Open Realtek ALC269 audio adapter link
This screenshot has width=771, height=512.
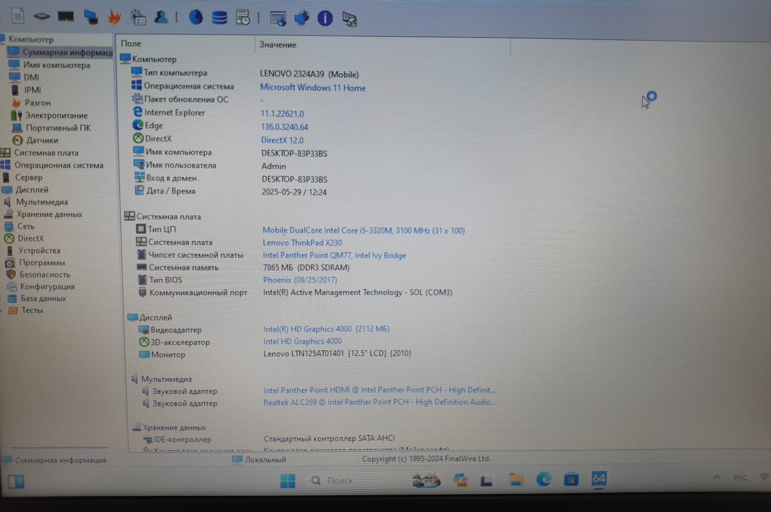[380, 402]
